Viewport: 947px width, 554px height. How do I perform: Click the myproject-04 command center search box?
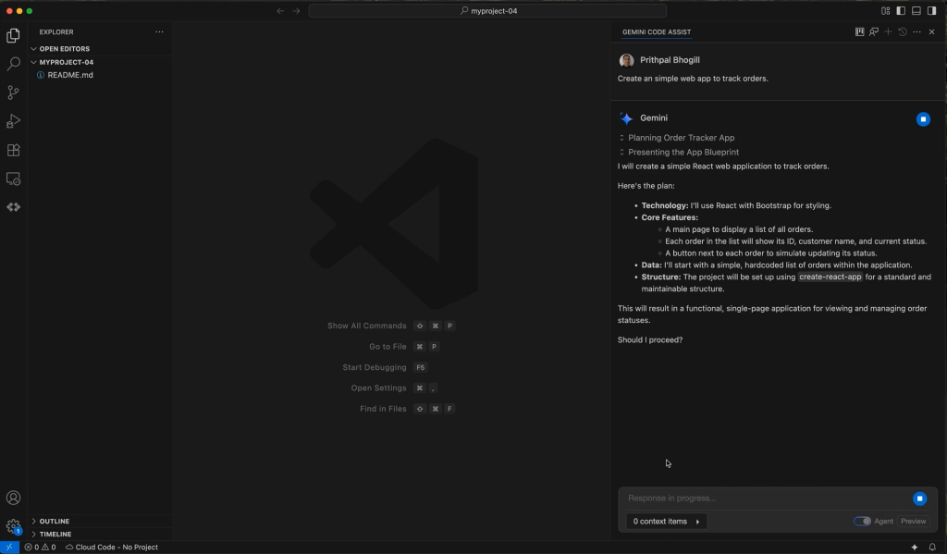coord(487,11)
